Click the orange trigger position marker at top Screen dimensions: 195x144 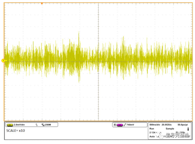(x=42, y=4)
